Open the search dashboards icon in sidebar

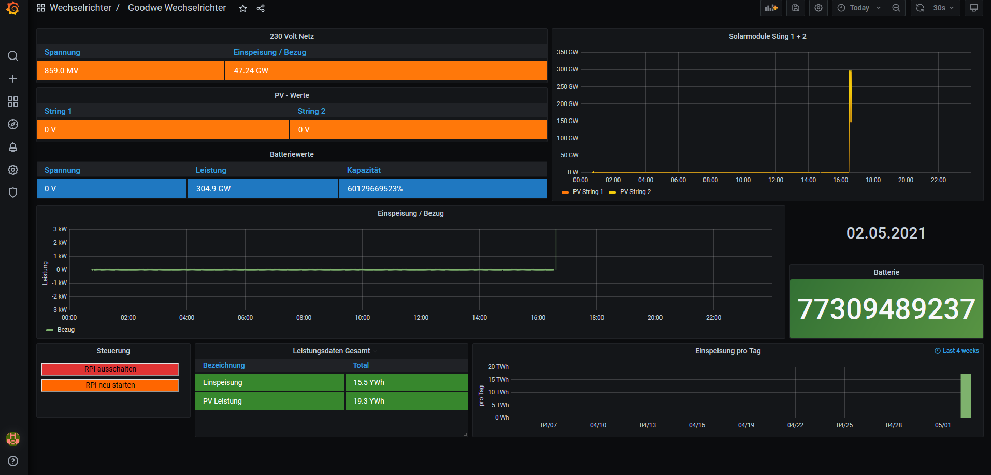click(x=13, y=56)
